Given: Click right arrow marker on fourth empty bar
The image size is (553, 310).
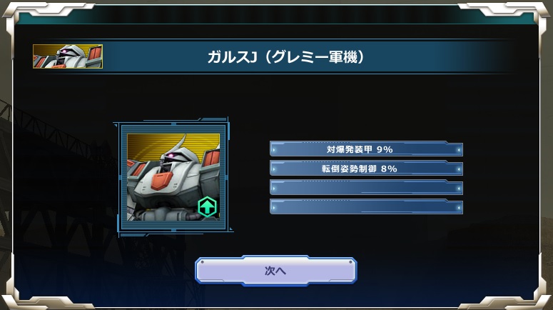Looking at the screenshot, I should [x=458, y=208].
